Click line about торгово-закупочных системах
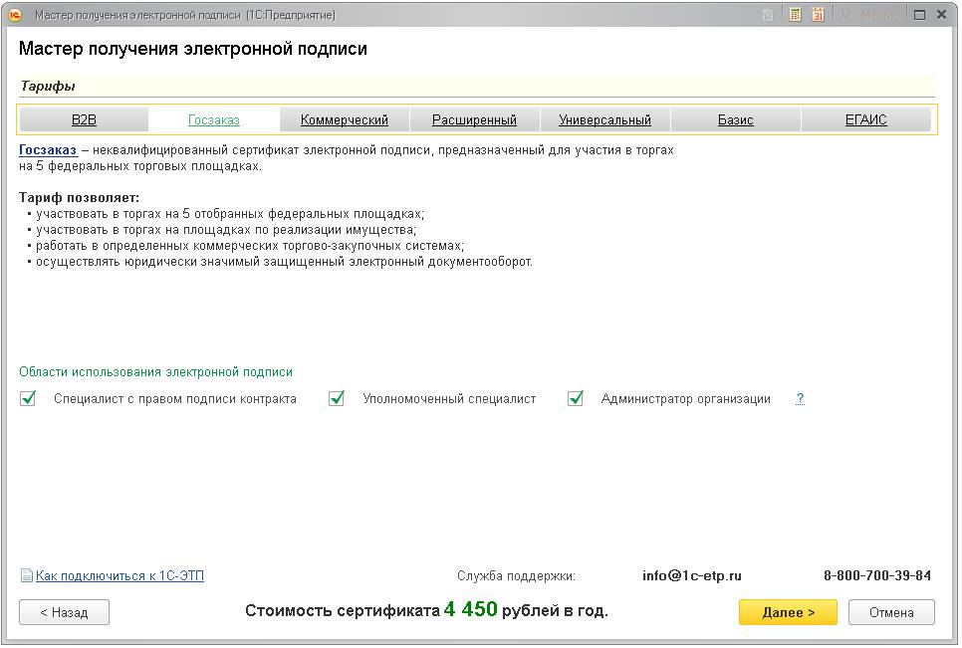 click(250, 245)
